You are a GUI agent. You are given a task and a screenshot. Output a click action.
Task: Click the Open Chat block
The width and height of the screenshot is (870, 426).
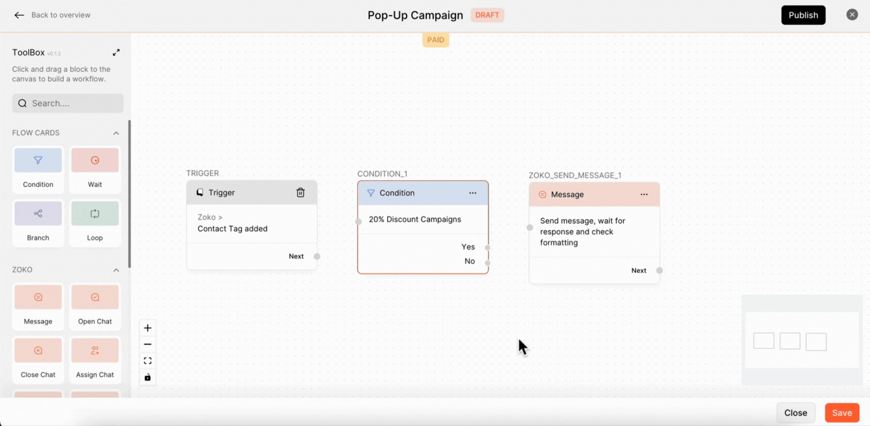click(x=95, y=306)
